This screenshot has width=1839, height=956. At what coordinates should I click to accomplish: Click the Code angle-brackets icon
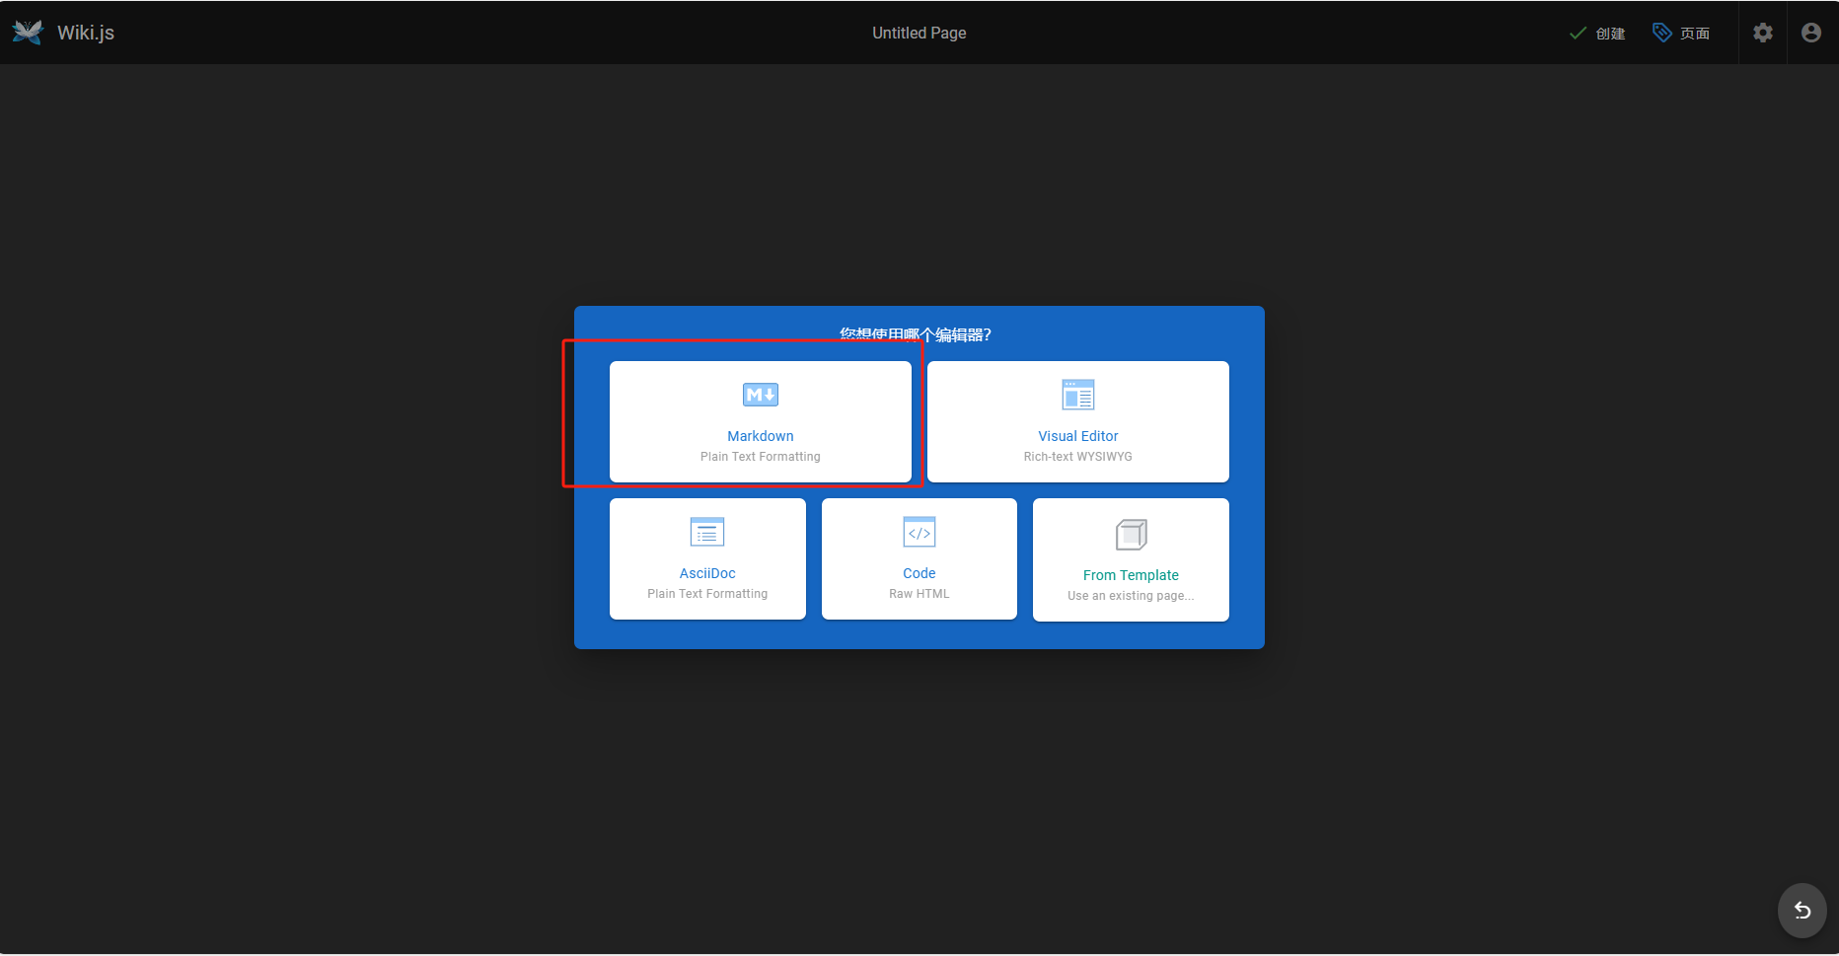(x=919, y=532)
